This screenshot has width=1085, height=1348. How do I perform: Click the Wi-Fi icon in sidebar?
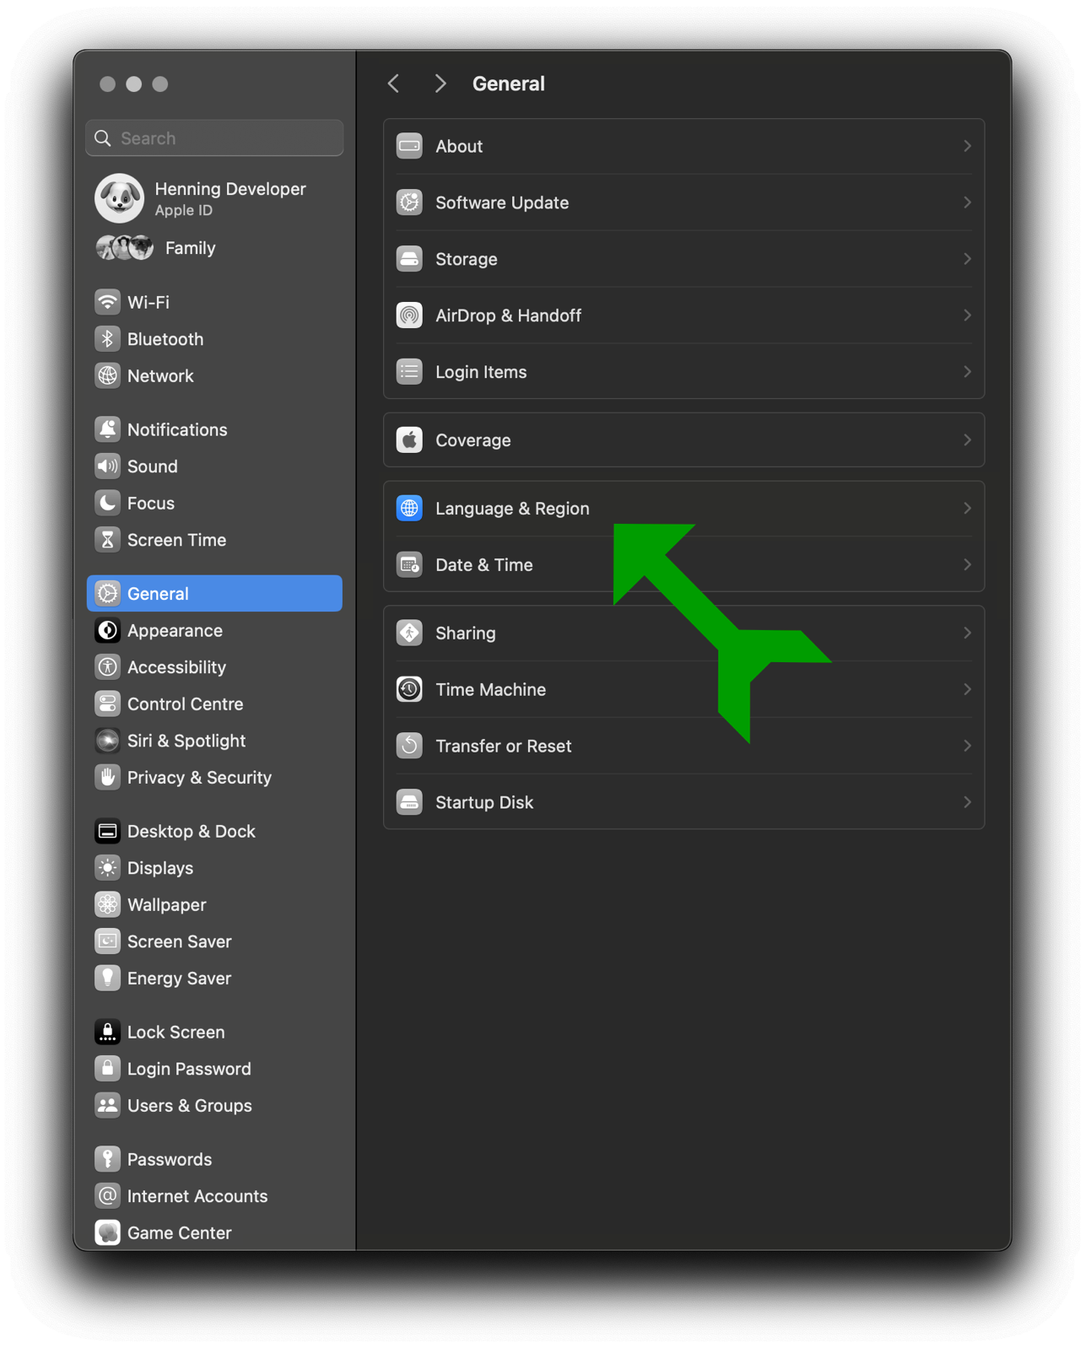pyautogui.click(x=107, y=302)
